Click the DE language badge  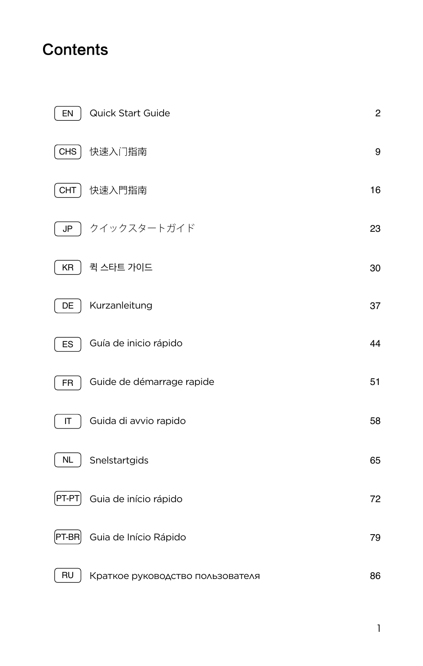68,305
